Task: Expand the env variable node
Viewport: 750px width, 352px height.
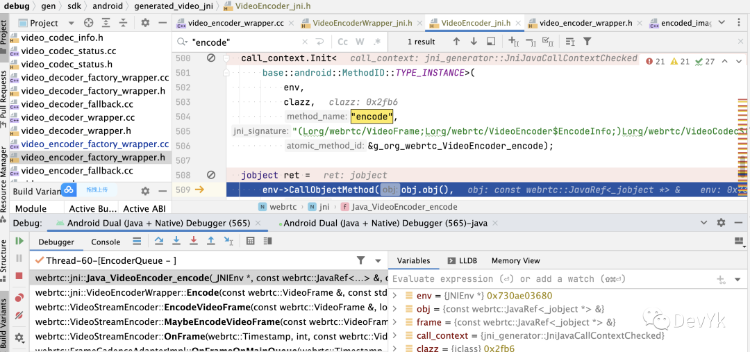Action: tap(395, 296)
